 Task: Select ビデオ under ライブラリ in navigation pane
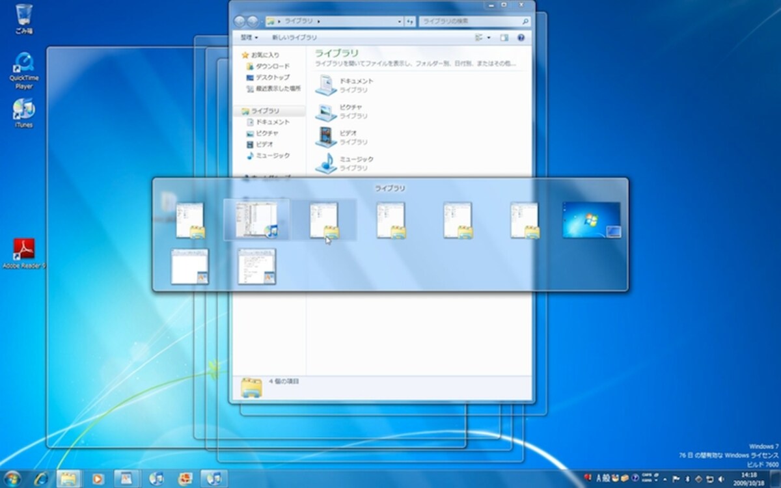point(260,144)
